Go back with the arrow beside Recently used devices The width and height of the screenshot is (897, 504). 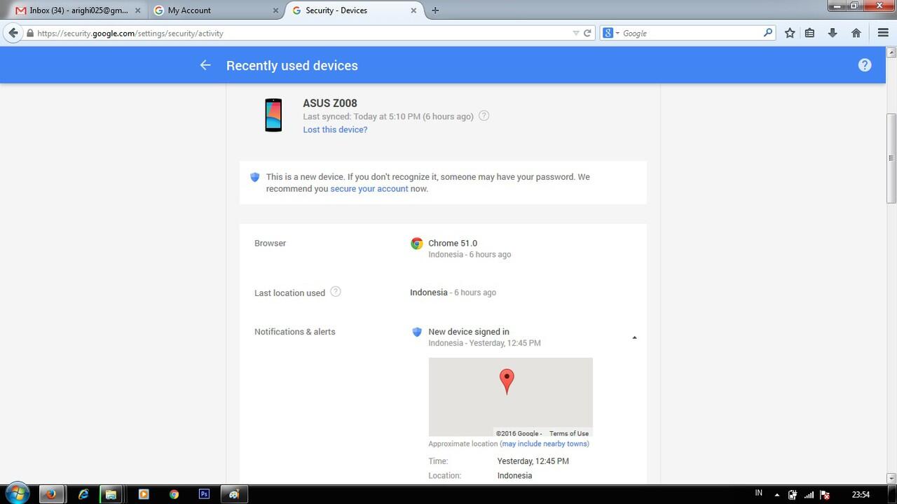tap(205, 65)
